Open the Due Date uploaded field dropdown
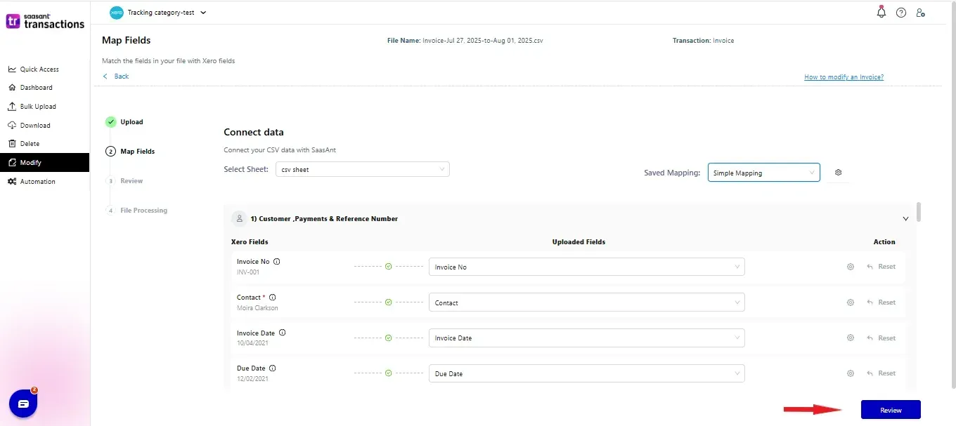The width and height of the screenshot is (956, 426). [x=586, y=373]
